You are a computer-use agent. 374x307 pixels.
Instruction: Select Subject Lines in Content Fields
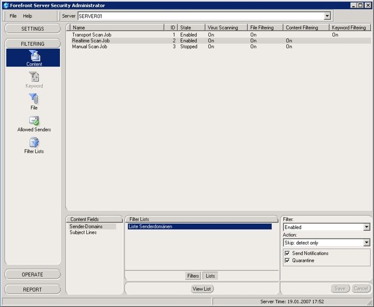(83, 232)
